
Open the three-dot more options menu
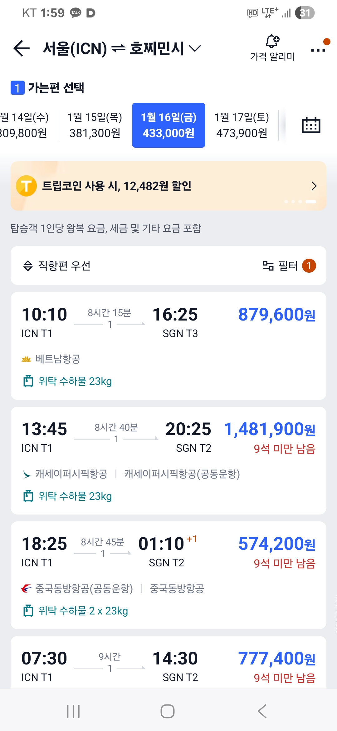tap(318, 50)
